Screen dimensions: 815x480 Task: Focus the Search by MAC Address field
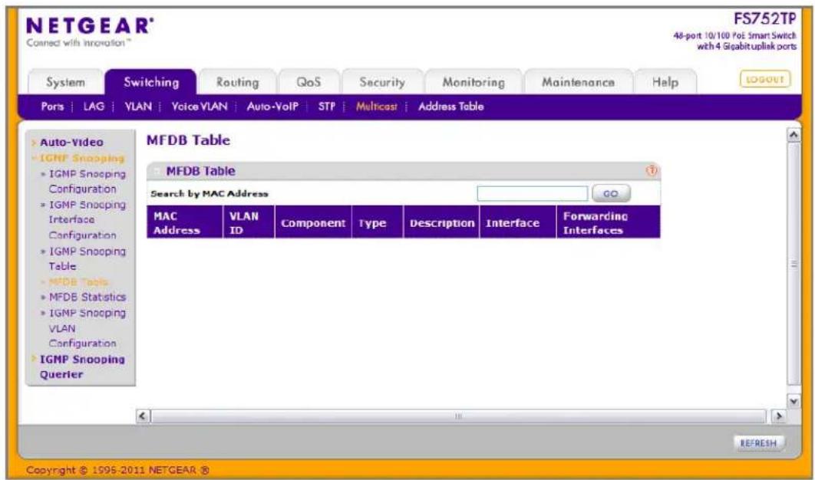[x=533, y=193]
